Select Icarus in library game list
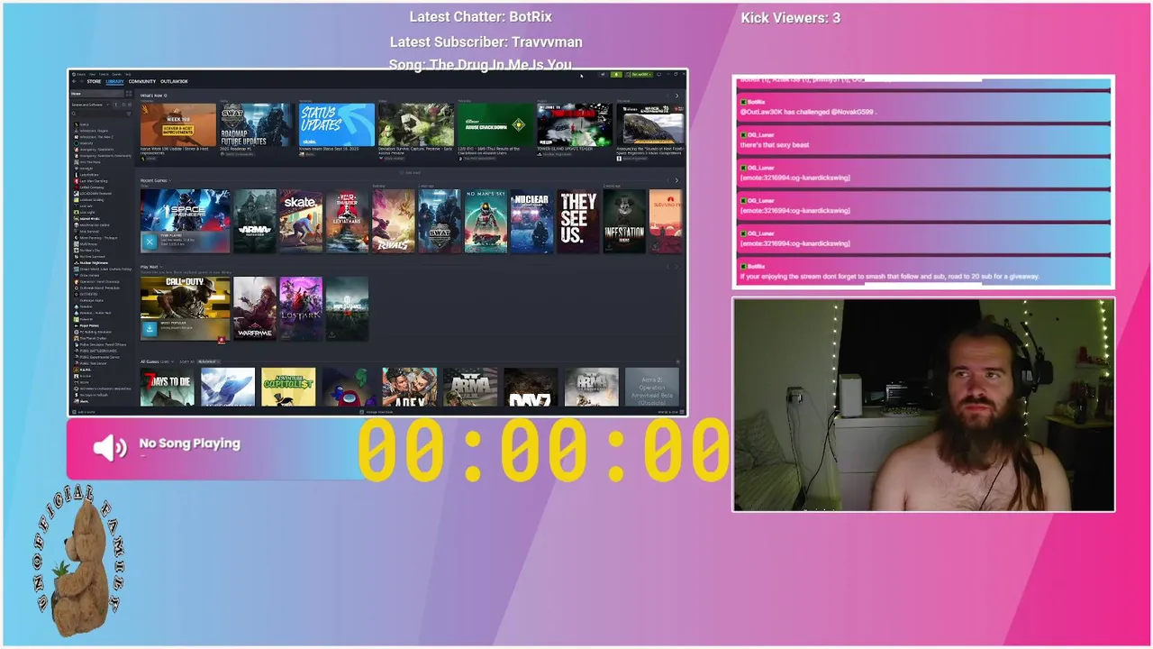 [84, 124]
